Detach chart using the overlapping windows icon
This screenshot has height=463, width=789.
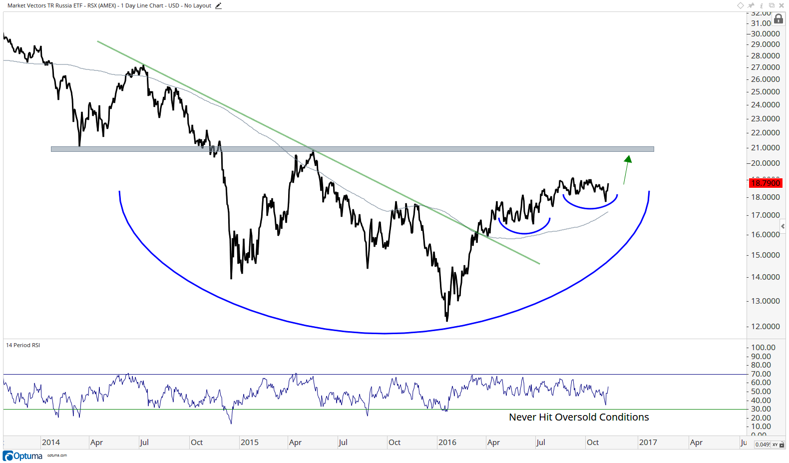pyautogui.click(x=772, y=5)
